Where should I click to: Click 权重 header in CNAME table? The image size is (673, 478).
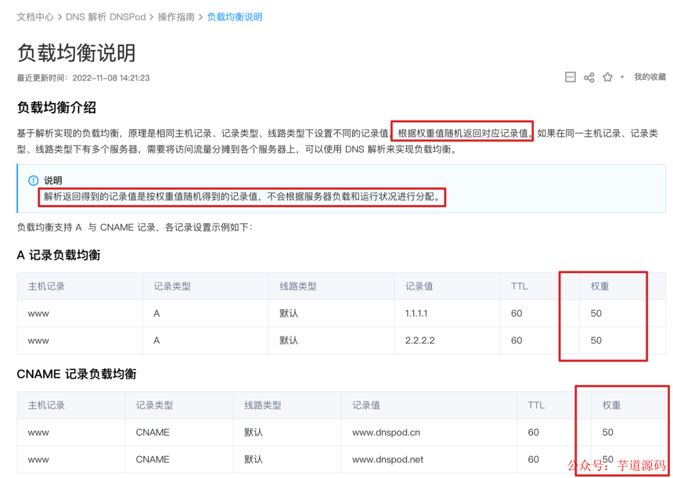click(612, 405)
